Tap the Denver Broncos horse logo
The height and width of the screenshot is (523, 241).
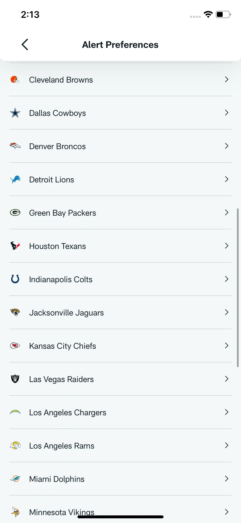tap(15, 146)
